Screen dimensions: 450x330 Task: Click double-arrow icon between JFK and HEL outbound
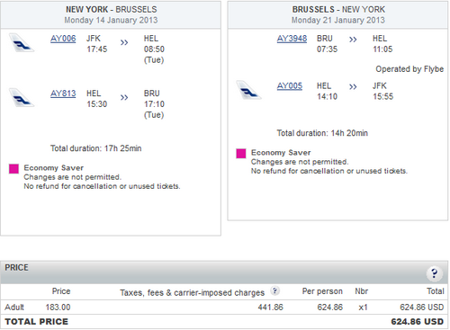[x=124, y=42]
